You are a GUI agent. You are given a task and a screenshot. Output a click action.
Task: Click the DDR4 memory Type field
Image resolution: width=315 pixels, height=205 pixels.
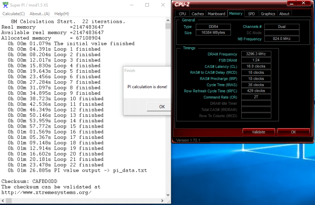click(x=213, y=27)
